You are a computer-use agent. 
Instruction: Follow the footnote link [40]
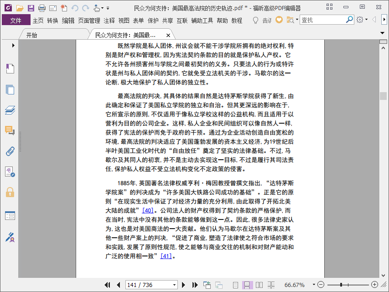[148, 210]
